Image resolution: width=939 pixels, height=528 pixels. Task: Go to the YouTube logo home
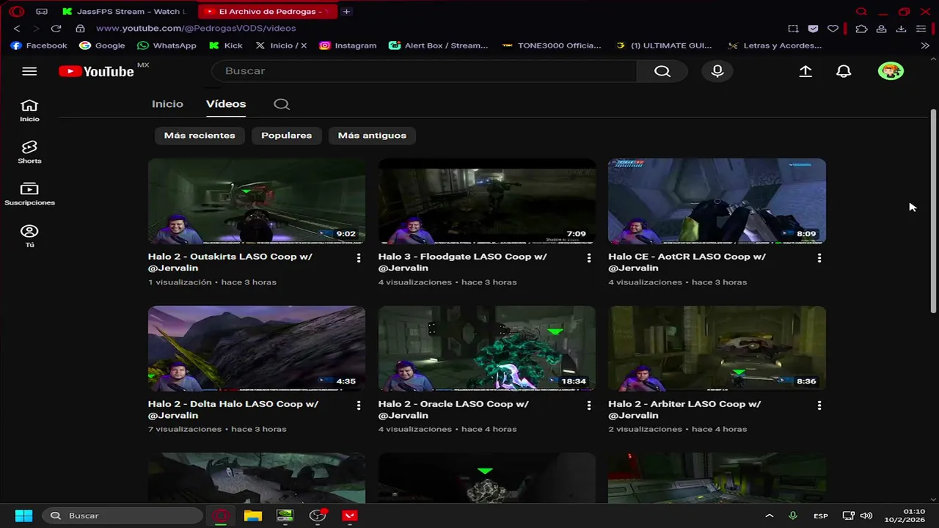96,71
